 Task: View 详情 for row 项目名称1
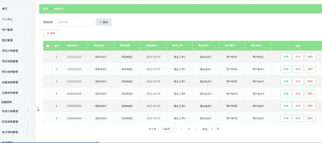(x=286, y=57)
